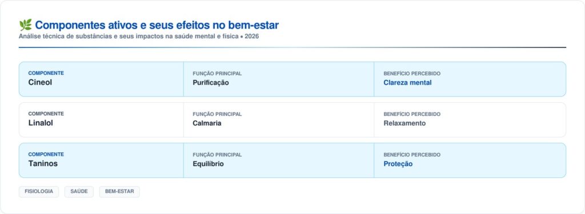The height and width of the screenshot is (214, 585).
Task: Select the BEM-ESTAR tag
Action: pyautogui.click(x=119, y=192)
